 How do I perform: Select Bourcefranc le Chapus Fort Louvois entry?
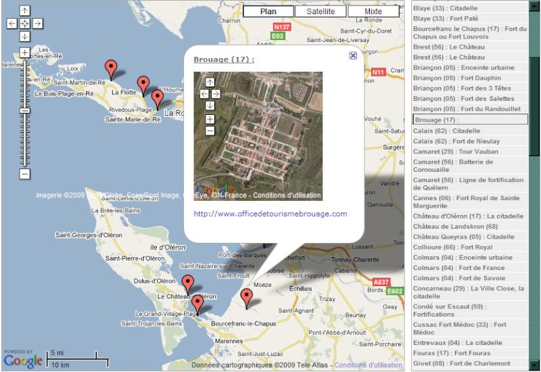(470, 32)
